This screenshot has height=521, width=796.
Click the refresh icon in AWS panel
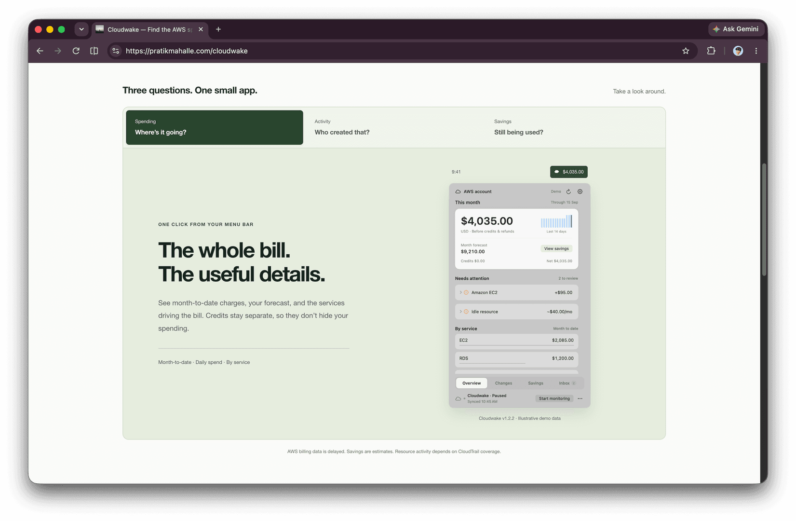click(568, 192)
